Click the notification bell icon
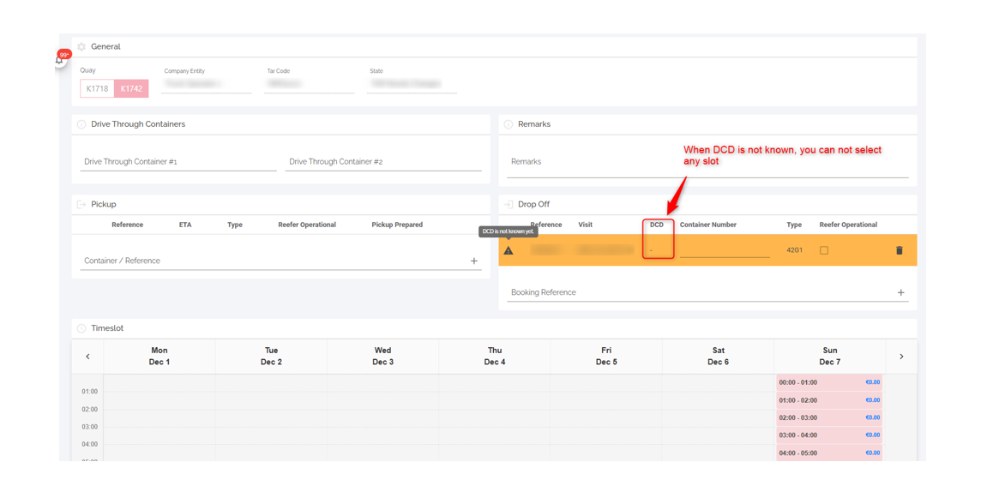981x498 pixels. pos(60,60)
